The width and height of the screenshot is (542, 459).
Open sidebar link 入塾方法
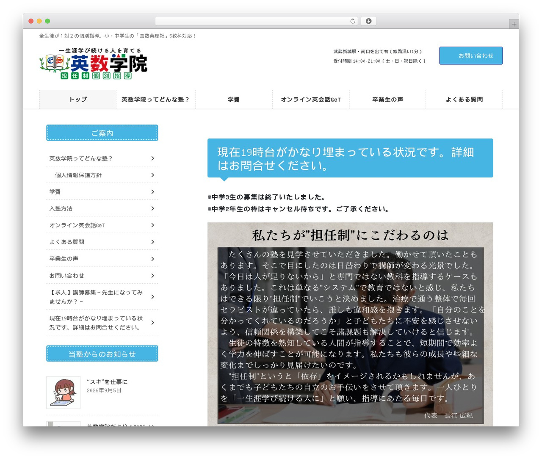click(x=102, y=208)
